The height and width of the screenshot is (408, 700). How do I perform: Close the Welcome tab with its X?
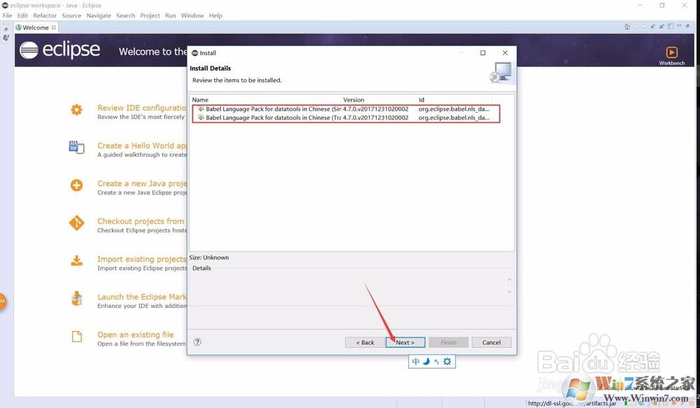pos(54,27)
